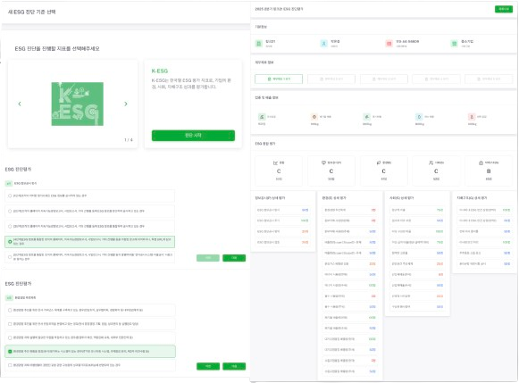Select the K-ESG logo thumbnail

click(x=77, y=104)
